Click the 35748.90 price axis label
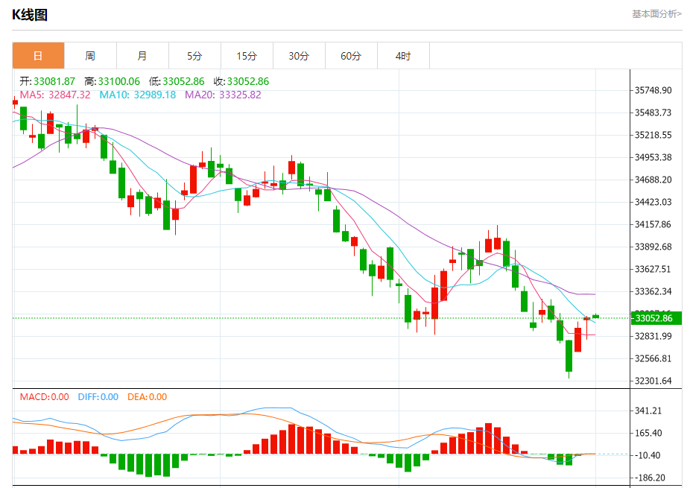Screen dimensions: 690x488 (653, 90)
